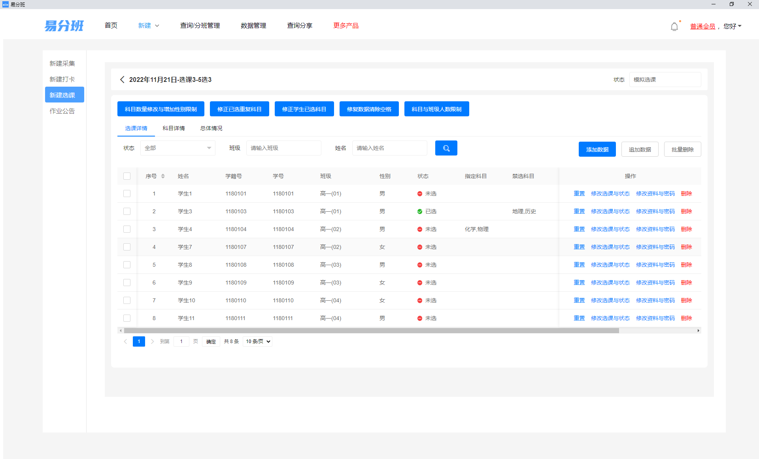This screenshot has height=459, width=759.
Task: Click the magnifier search button
Action: (446, 148)
